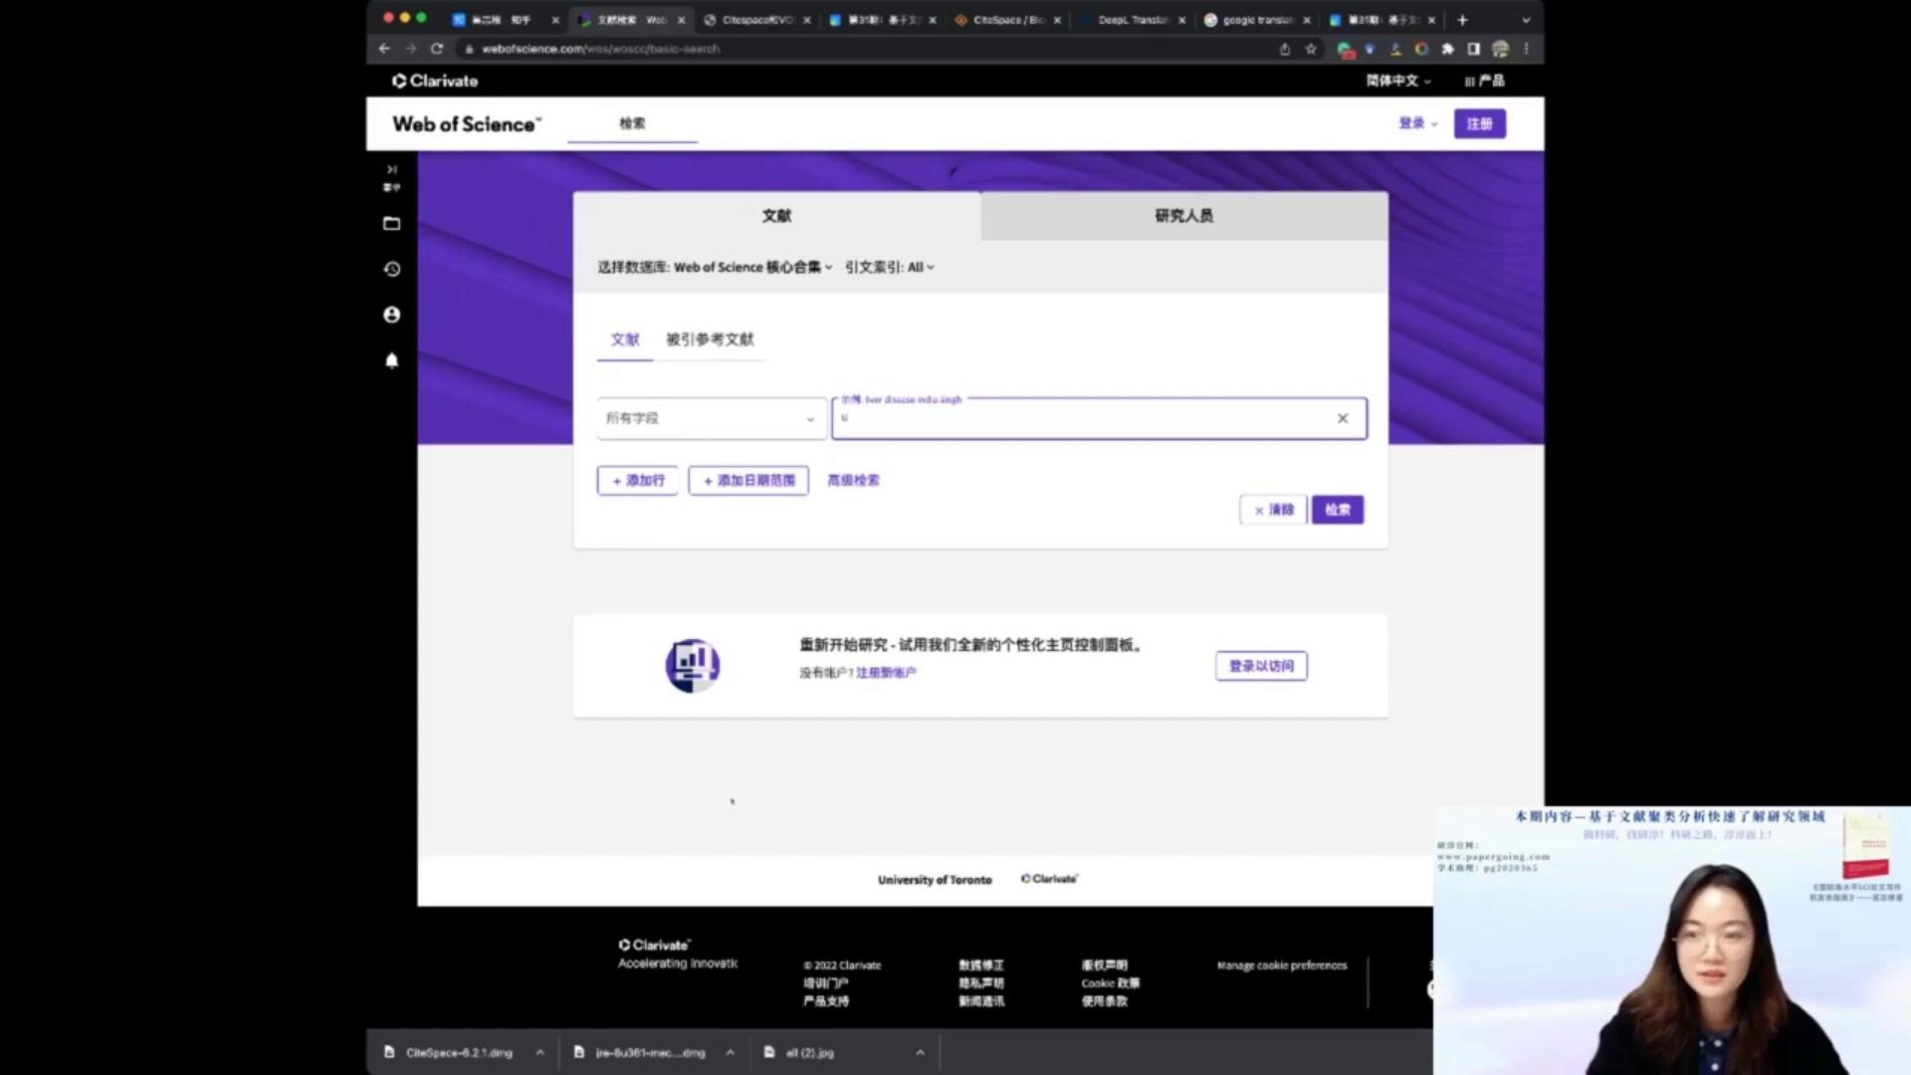Expand all (2).jpg download options chevron

click(x=920, y=1052)
